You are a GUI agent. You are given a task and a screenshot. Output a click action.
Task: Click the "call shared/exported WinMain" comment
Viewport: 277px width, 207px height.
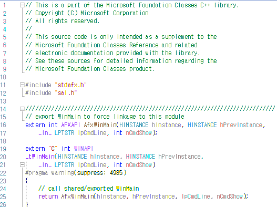(x=89, y=189)
